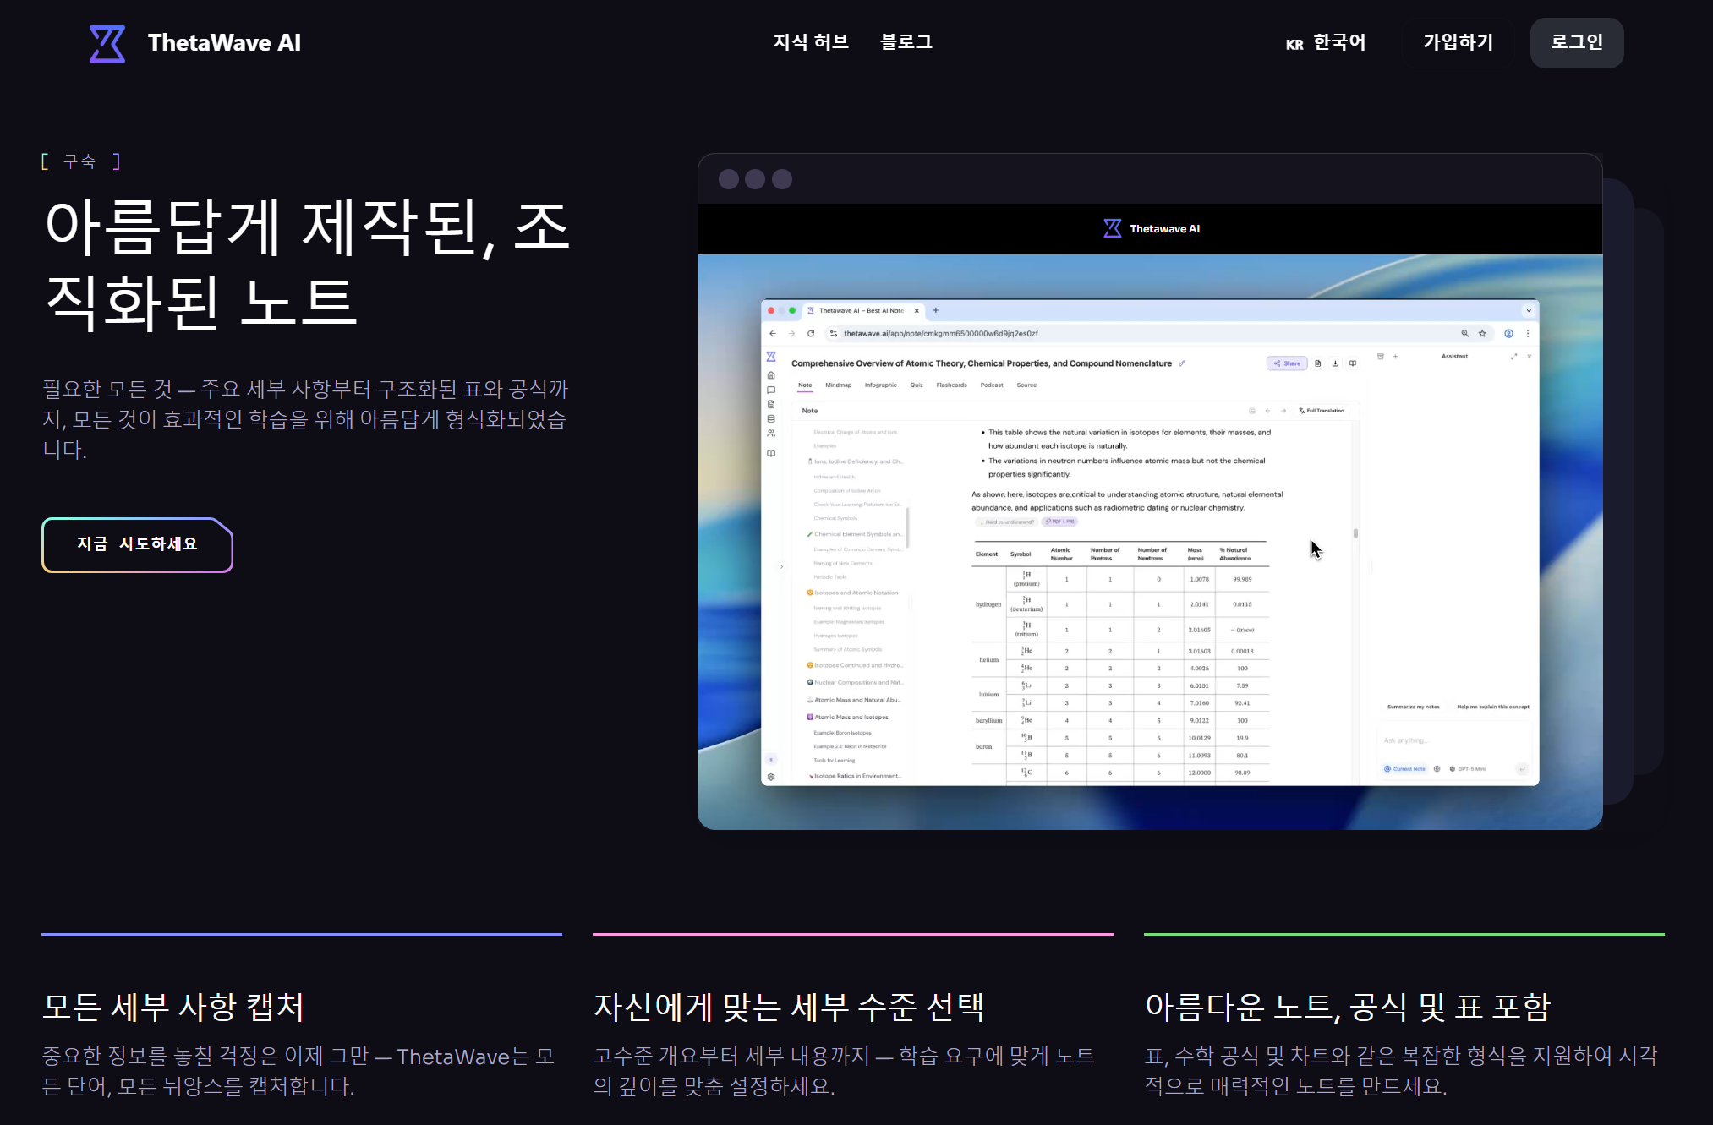Click the left arrow in the Note toolbar
This screenshot has width=1713, height=1125.
click(x=1267, y=411)
